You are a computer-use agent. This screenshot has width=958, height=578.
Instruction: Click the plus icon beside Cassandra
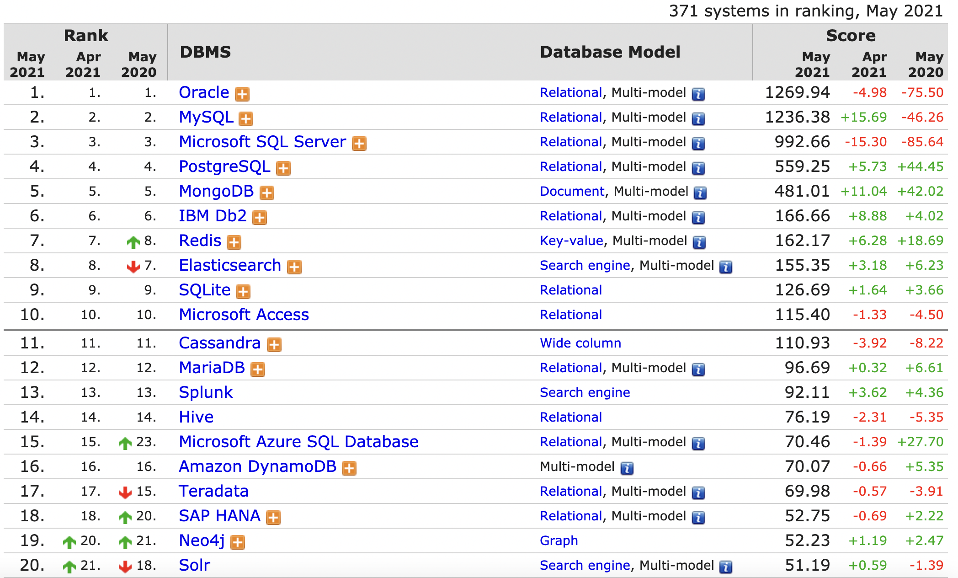point(274,345)
